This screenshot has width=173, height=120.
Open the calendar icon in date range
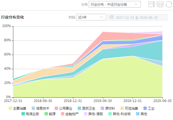(x=111, y=17)
